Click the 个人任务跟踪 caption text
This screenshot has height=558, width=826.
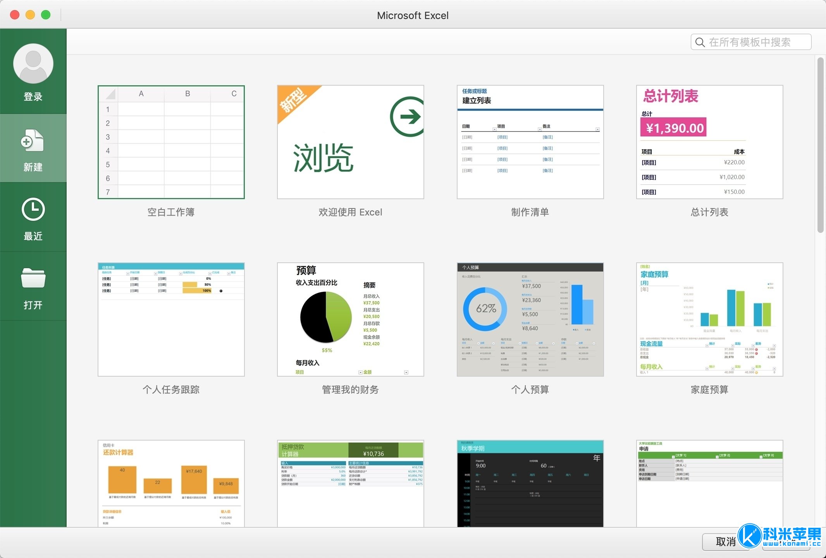[171, 389]
